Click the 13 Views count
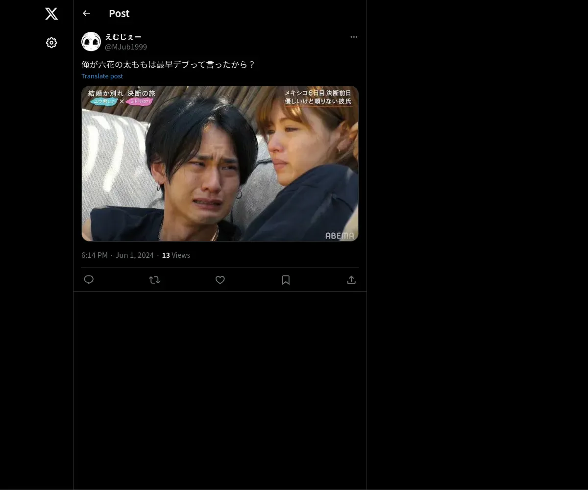The image size is (588, 490). click(x=176, y=255)
